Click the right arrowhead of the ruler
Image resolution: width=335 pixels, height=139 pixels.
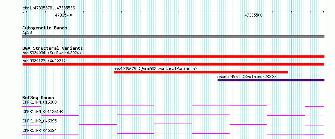[323, 12]
